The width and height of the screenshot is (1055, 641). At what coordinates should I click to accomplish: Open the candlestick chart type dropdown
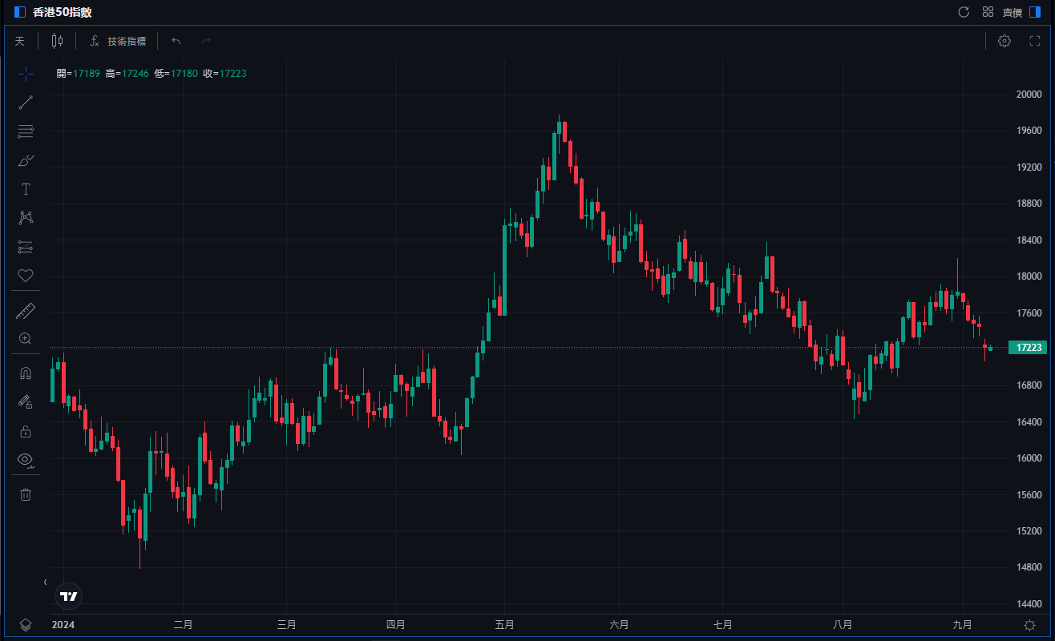[57, 41]
